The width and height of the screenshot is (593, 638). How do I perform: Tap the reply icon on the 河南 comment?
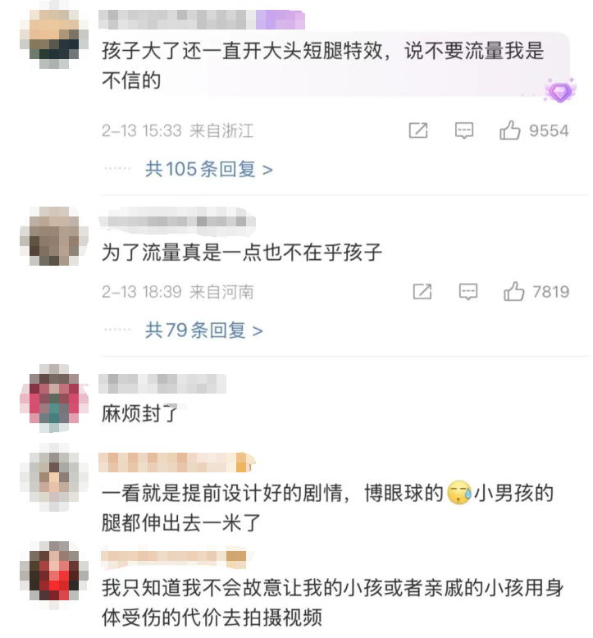[x=468, y=291]
